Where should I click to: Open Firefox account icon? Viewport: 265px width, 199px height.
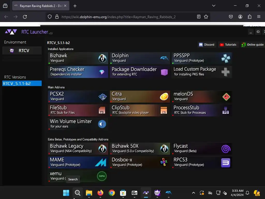(240, 17)
